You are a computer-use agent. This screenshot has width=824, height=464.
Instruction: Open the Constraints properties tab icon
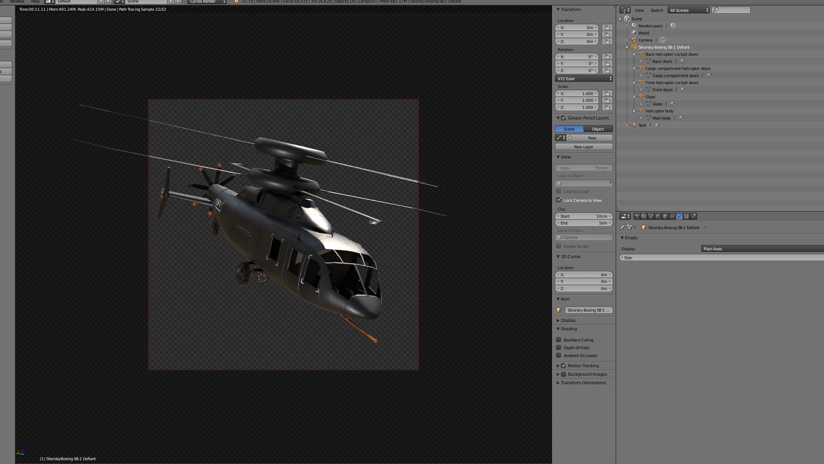672,216
